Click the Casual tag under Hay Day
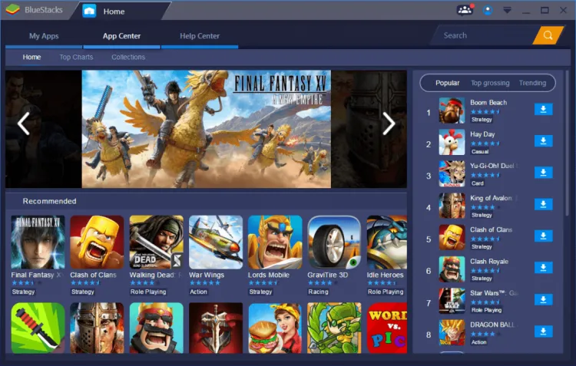Screen dimensions: 576x366 click(480, 152)
